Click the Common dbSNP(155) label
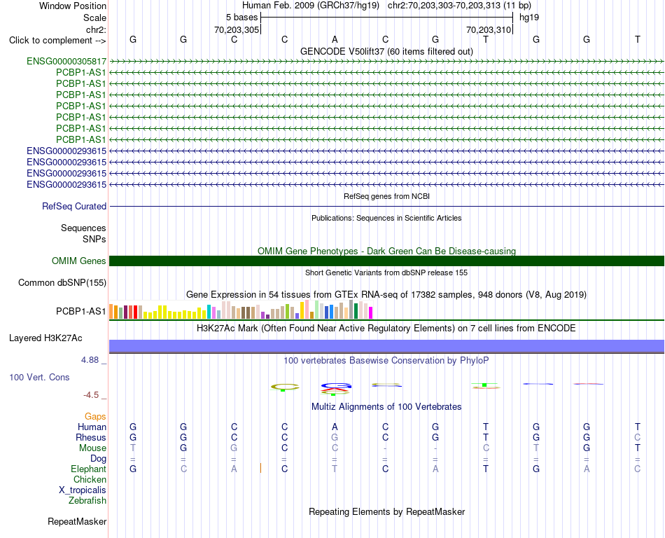Image resolution: width=665 pixels, height=538 pixels. pyautogui.click(x=62, y=282)
